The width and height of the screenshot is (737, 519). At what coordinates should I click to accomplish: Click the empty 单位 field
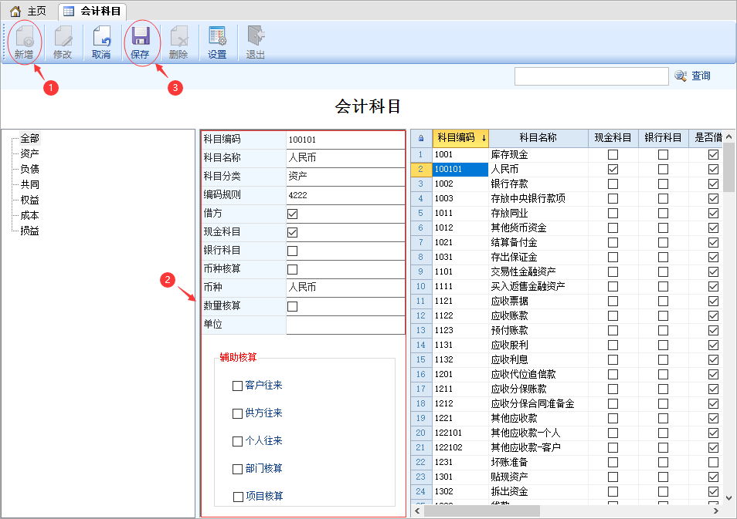(x=345, y=324)
